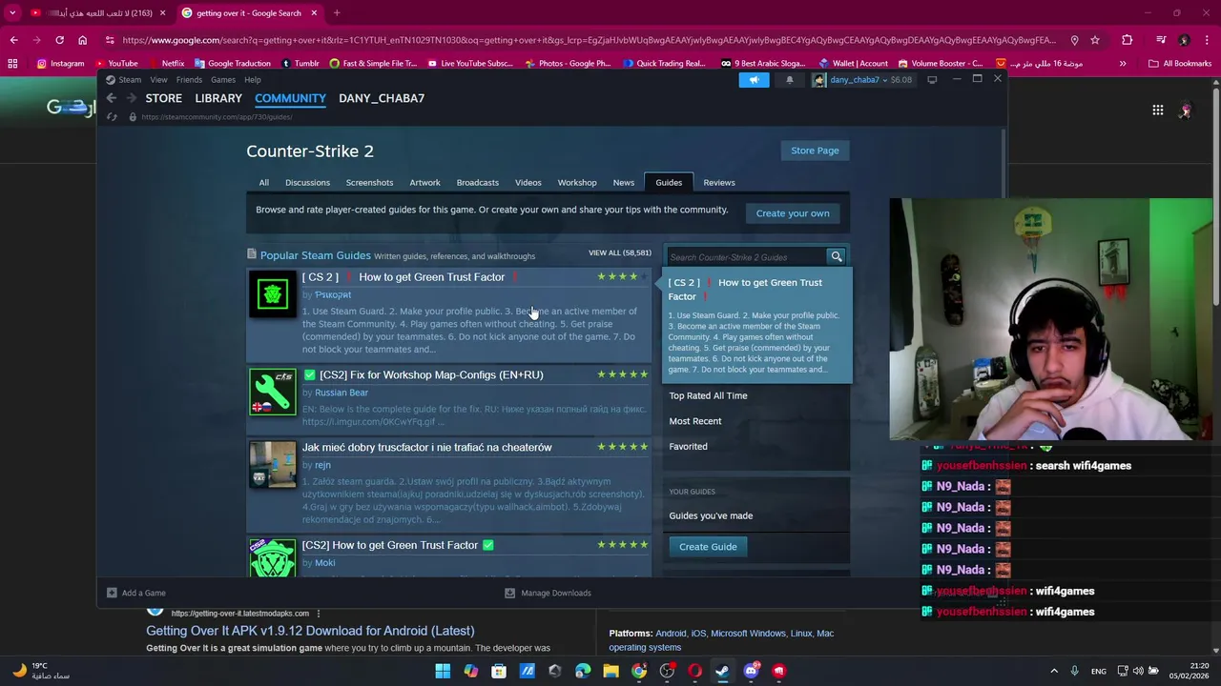1221x686 pixels.
Task: Open the Instagram bookmark
Action: [x=60, y=64]
